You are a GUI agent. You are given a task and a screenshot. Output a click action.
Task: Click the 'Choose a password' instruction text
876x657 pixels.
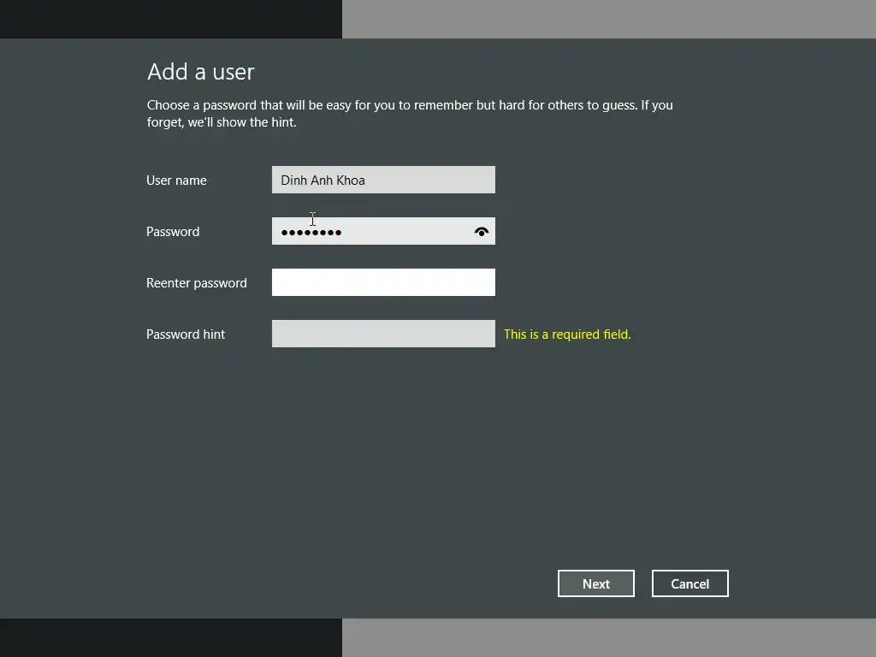(x=410, y=114)
